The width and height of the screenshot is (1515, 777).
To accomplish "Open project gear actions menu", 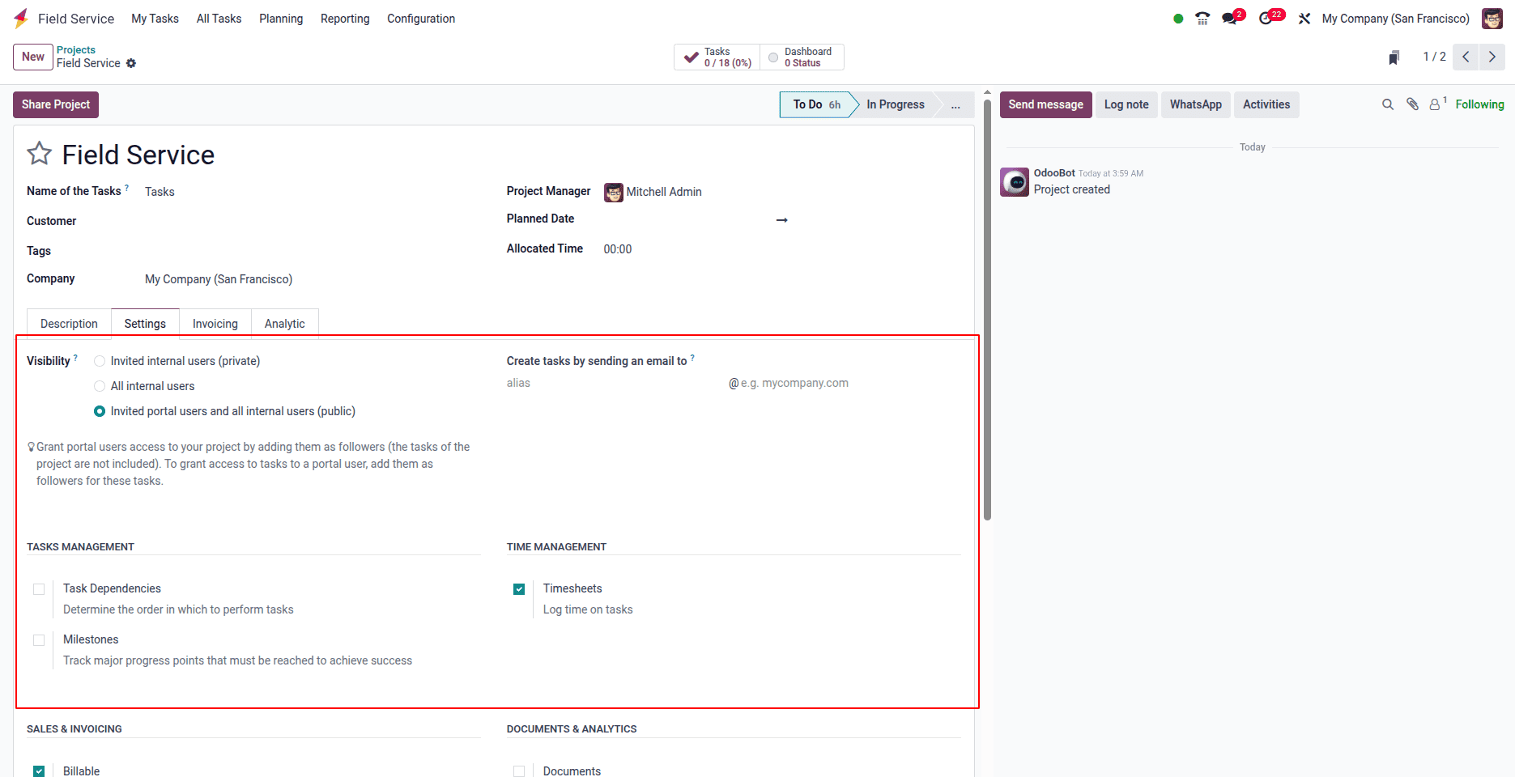I will pos(131,63).
